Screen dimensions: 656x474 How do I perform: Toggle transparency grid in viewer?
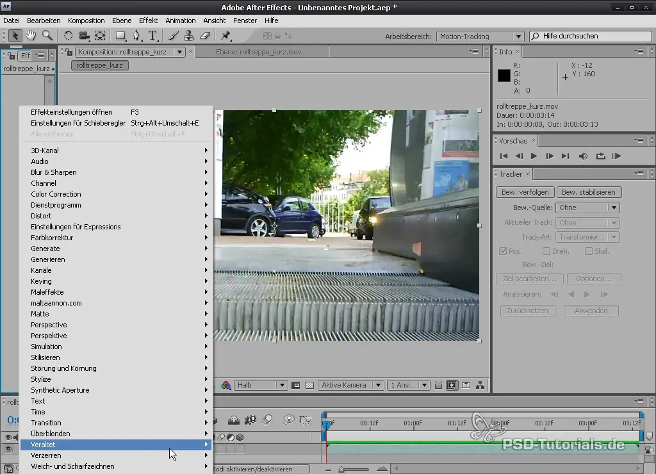click(309, 386)
